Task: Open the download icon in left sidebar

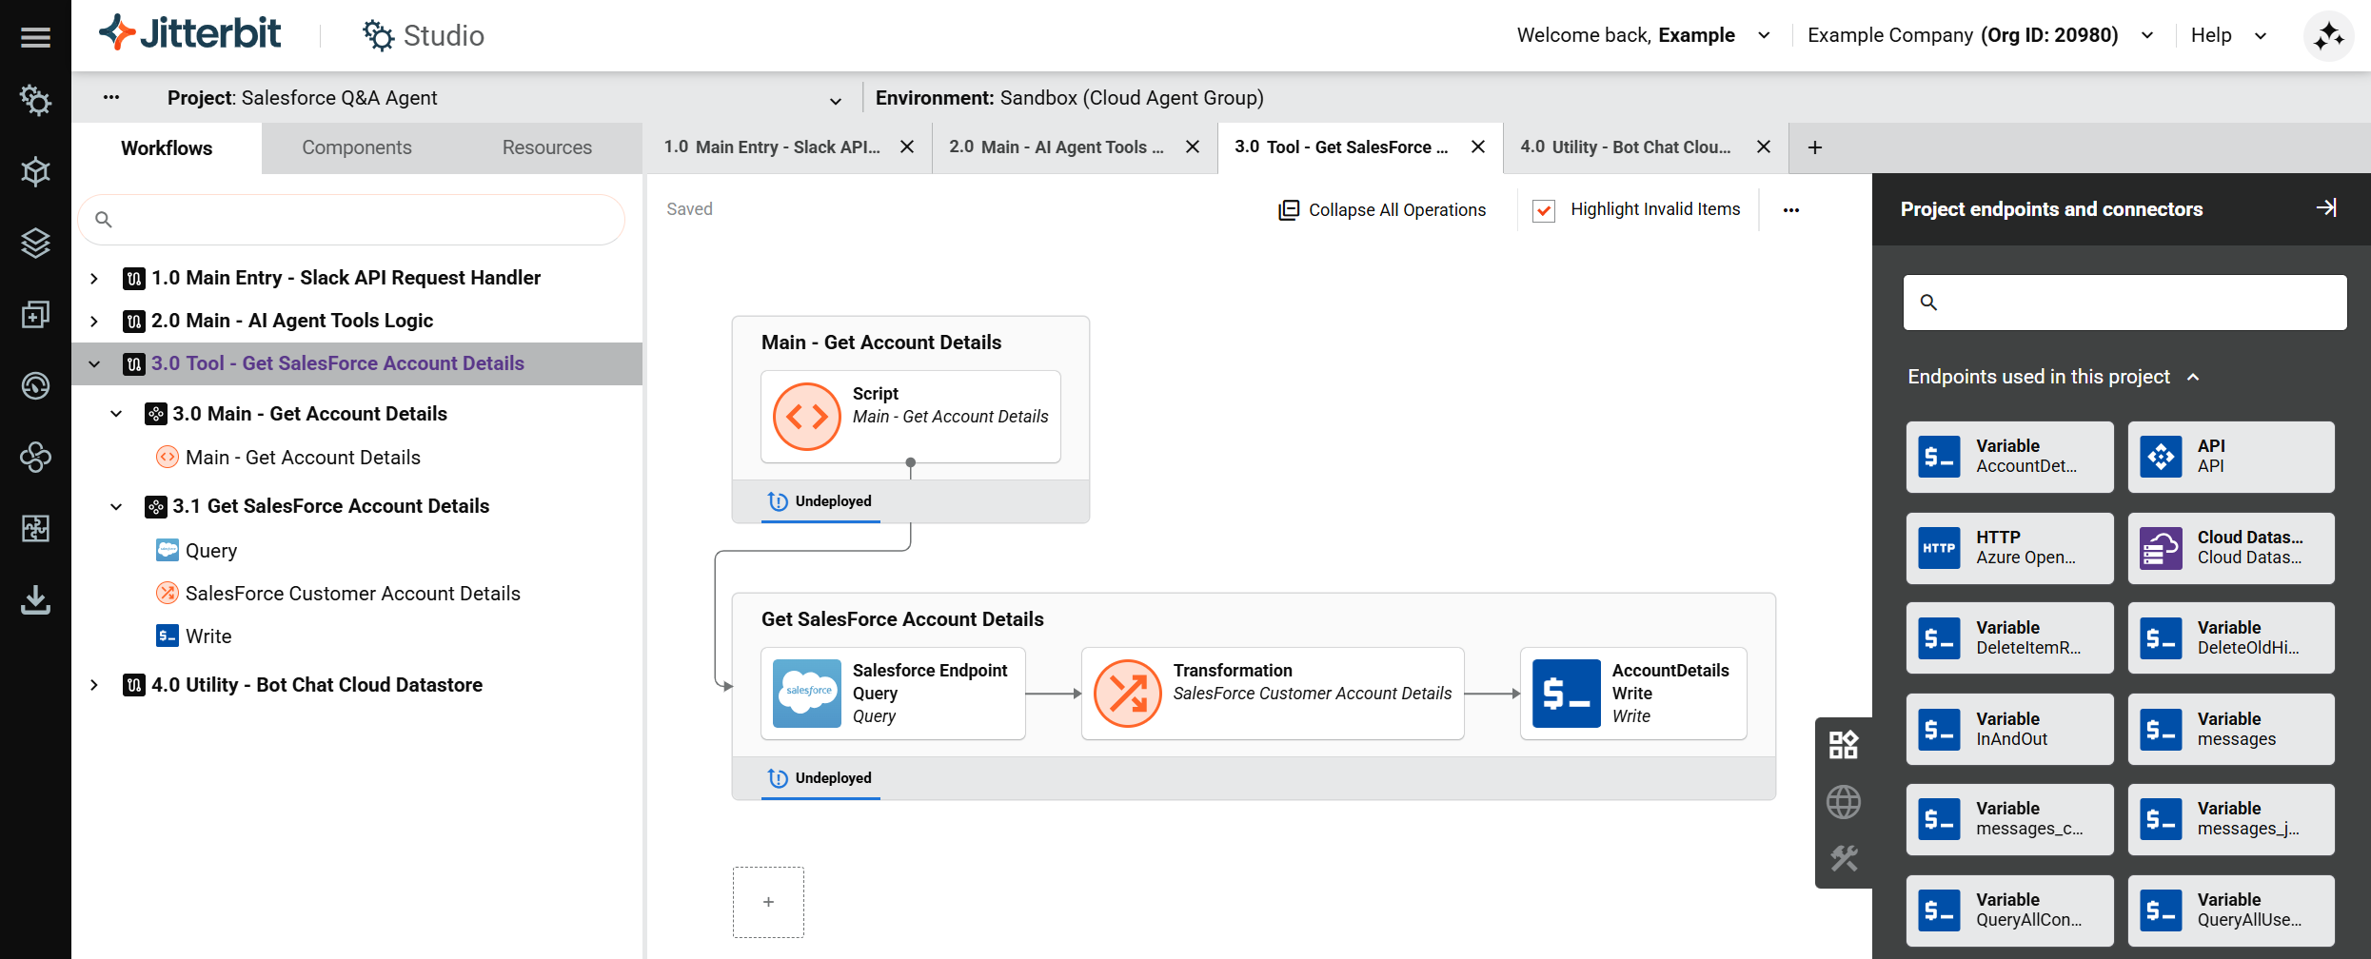Action: pos(35,600)
